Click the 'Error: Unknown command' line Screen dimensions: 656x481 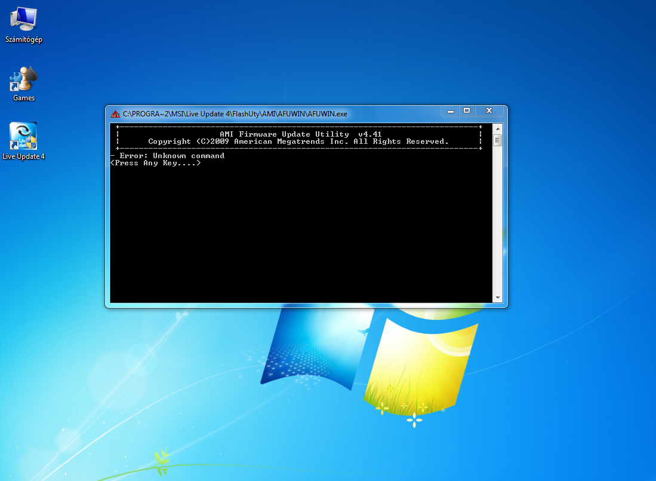pyautogui.click(x=172, y=156)
